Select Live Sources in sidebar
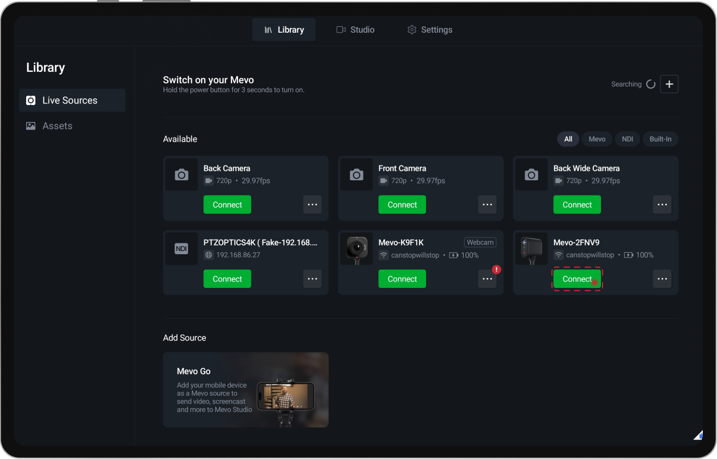 [x=72, y=100]
